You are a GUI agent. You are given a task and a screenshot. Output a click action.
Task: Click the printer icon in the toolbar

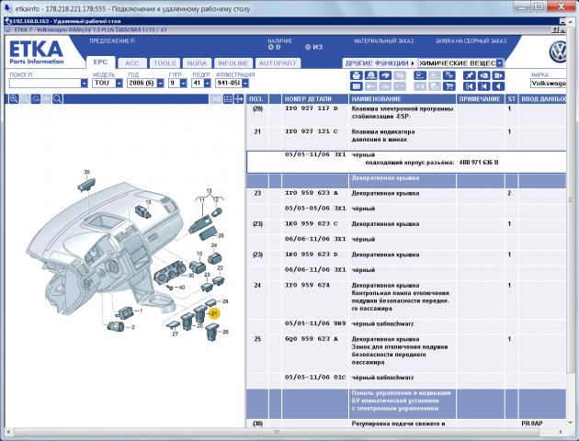(356, 75)
